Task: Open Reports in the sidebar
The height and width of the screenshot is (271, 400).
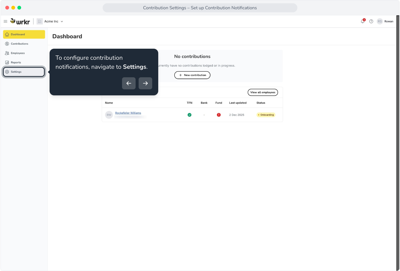Action: [x=24, y=62]
